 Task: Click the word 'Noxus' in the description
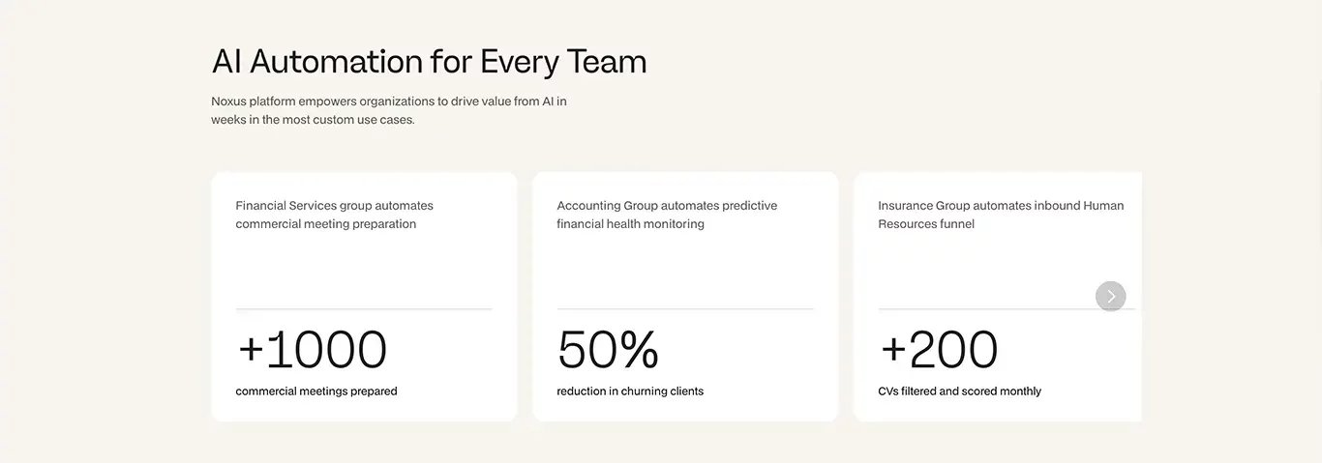coord(228,101)
